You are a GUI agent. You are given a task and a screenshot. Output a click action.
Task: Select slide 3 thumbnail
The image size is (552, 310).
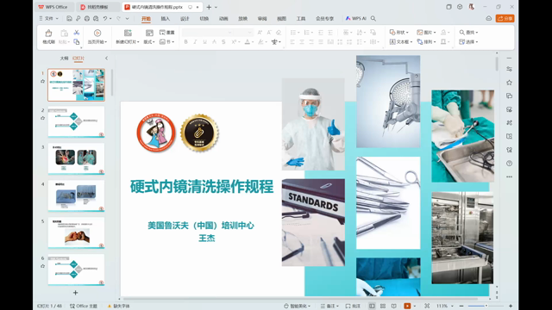[x=77, y=158]
